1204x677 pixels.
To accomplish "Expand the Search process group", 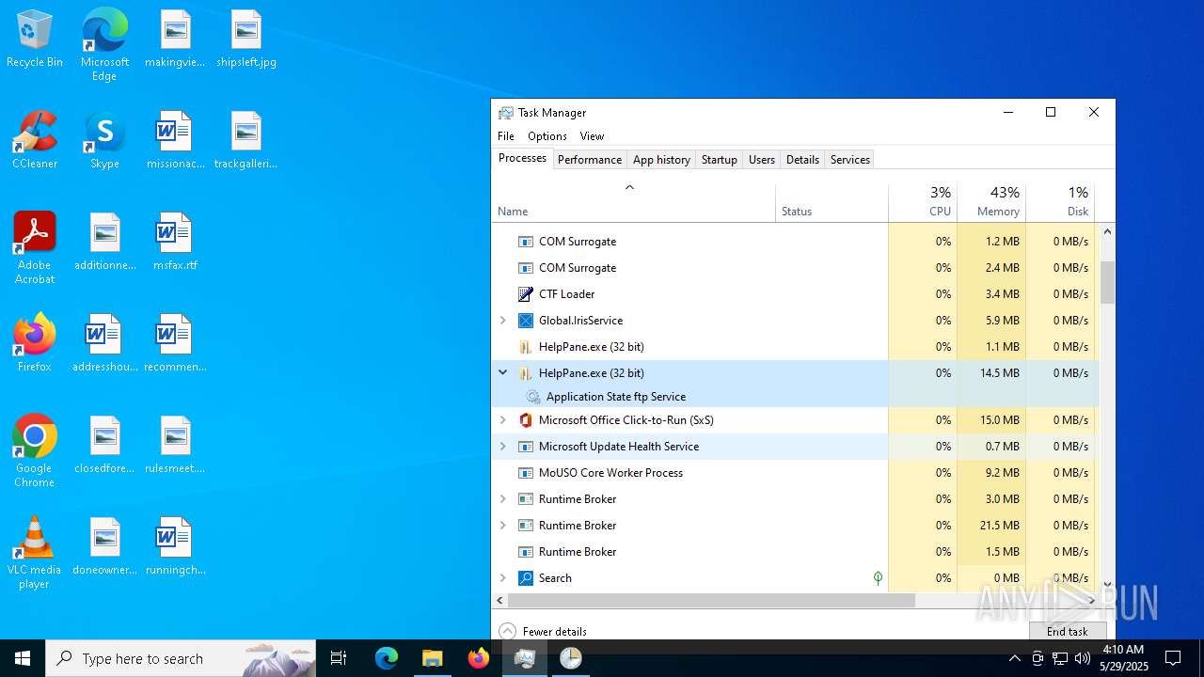I will tap(503, 578).
